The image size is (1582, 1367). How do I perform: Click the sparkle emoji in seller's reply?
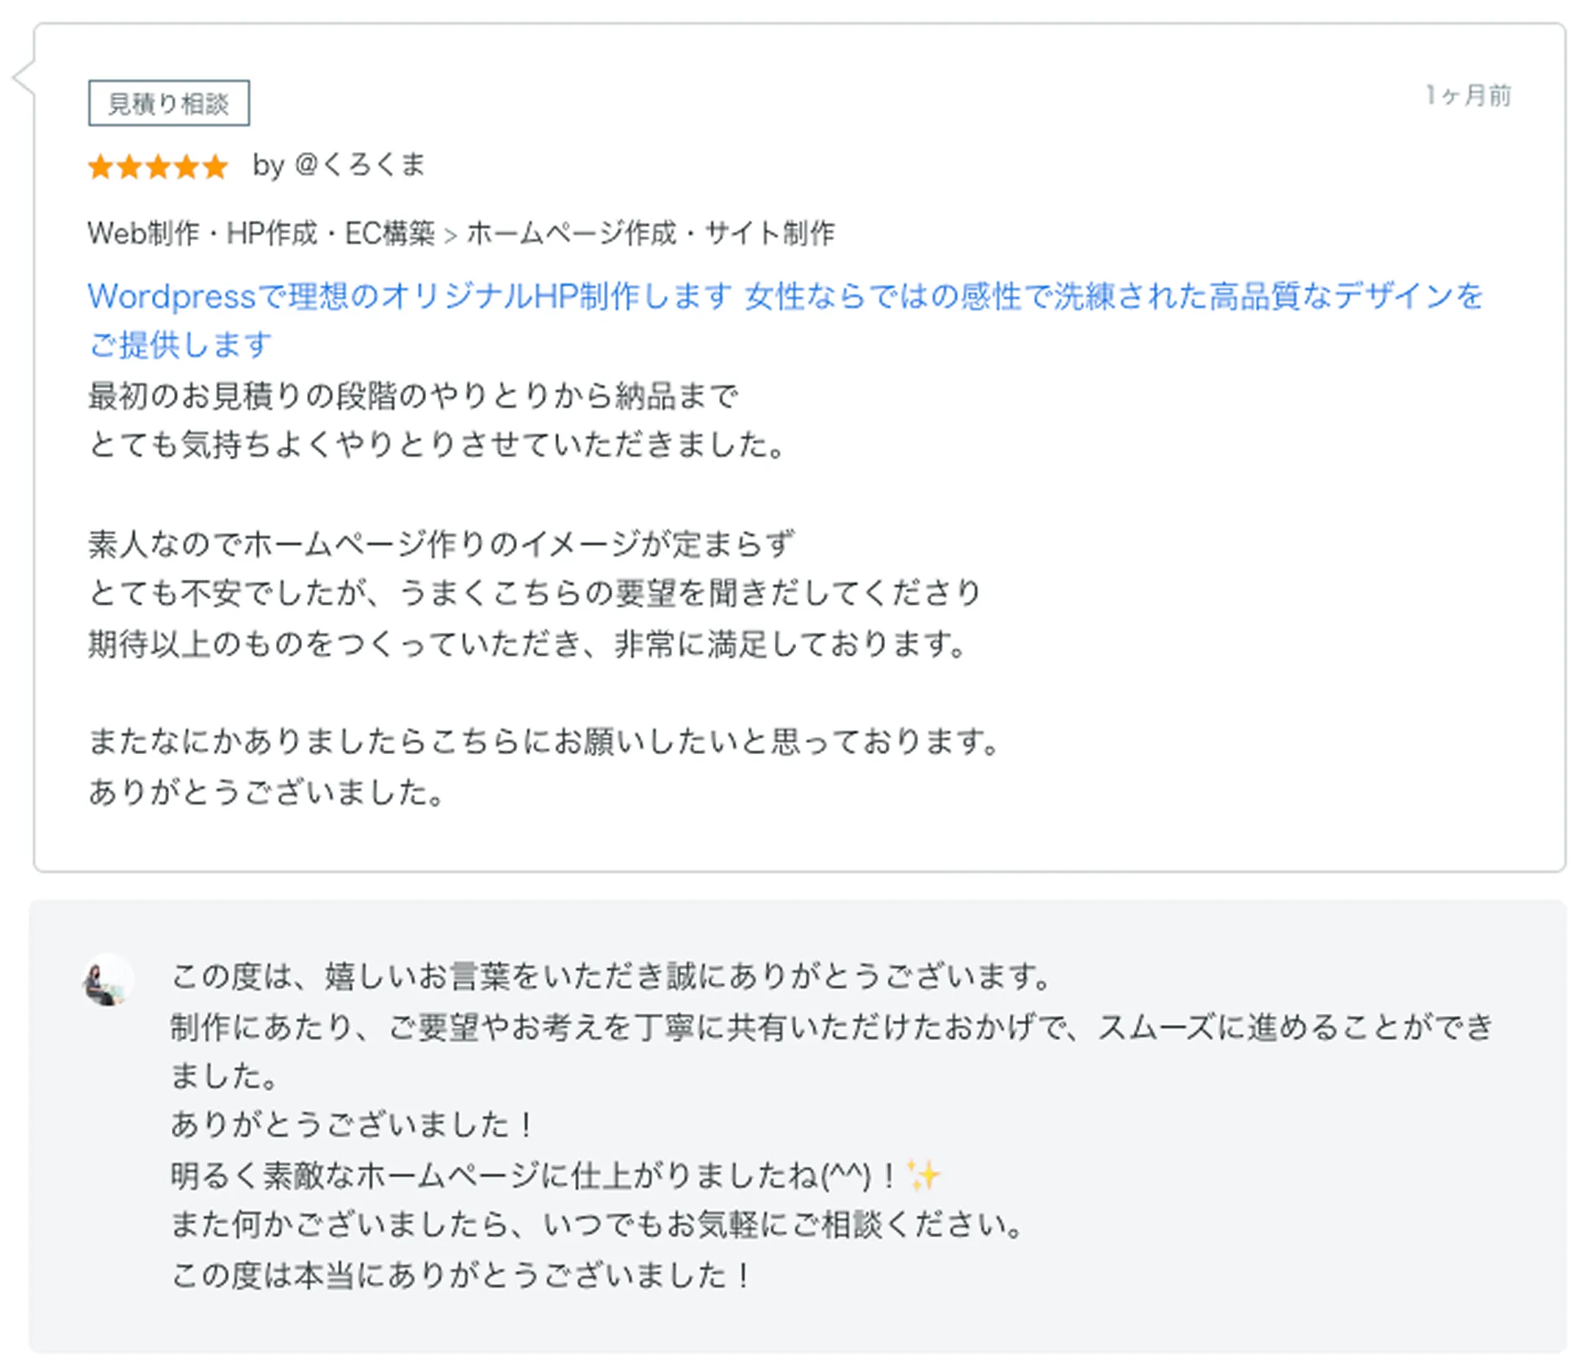click(923, 1175)
